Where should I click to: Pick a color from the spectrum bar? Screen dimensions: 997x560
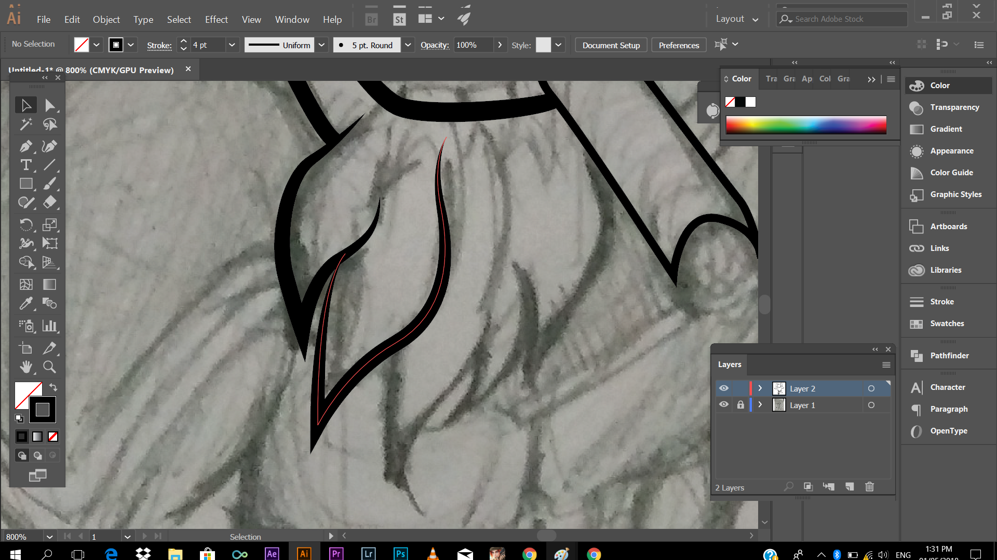point(806,125)
